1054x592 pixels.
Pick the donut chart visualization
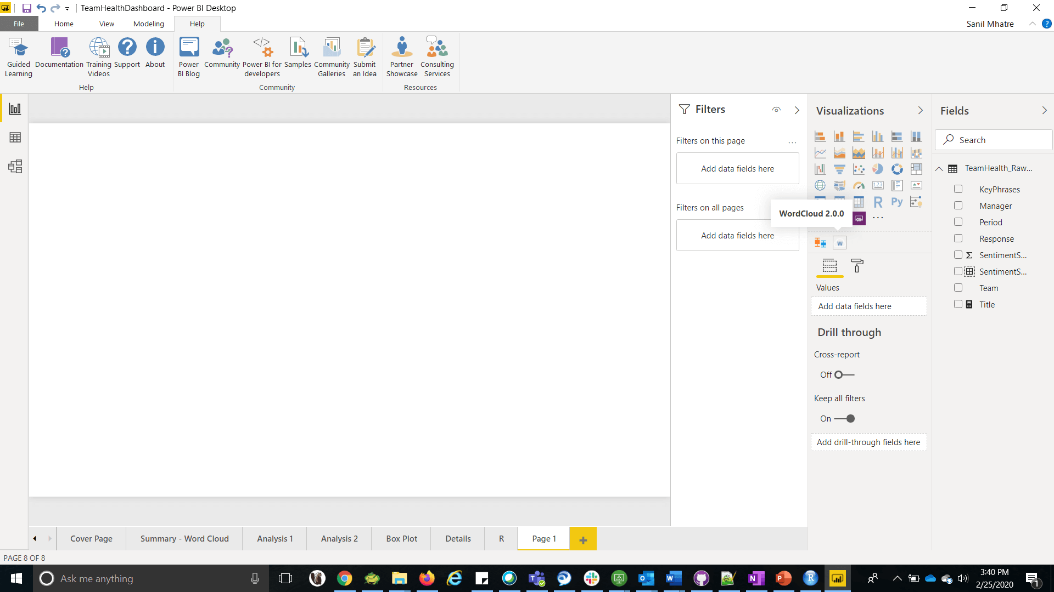click(x=897, y=169)
